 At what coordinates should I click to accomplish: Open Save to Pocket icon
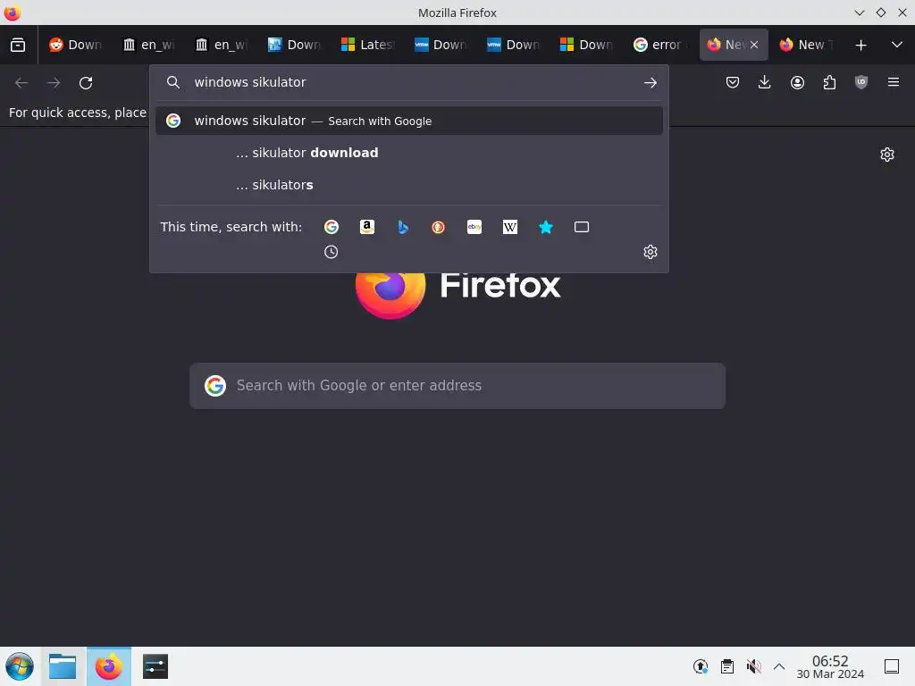click(x=733, y=83)
